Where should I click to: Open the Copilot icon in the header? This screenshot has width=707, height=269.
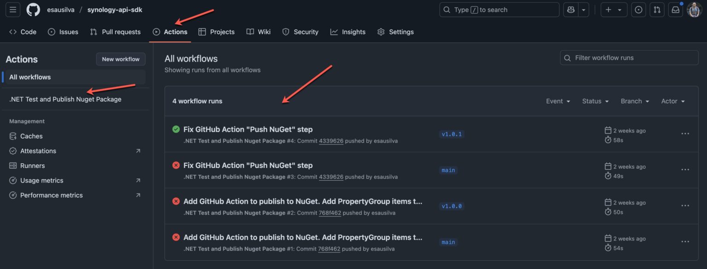click(570, 9)
